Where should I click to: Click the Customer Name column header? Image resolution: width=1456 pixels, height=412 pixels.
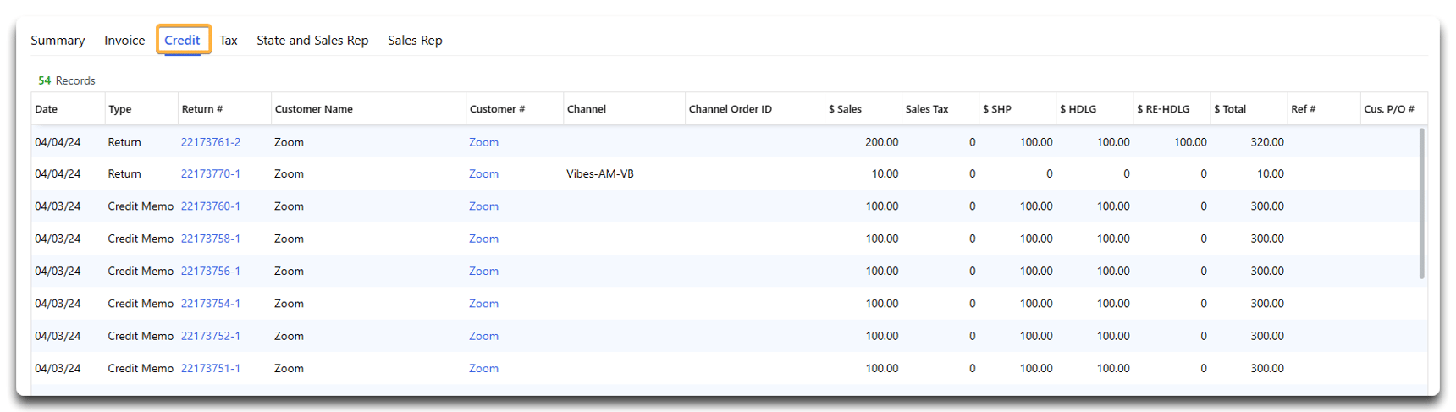[x=314, y=109]
